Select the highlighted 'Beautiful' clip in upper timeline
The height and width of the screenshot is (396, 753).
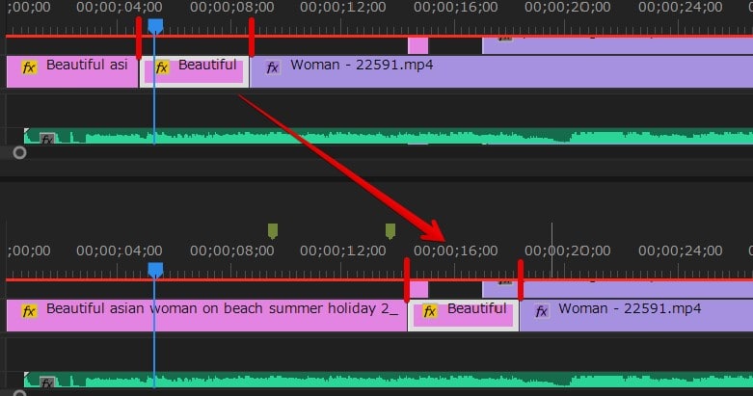194,71
